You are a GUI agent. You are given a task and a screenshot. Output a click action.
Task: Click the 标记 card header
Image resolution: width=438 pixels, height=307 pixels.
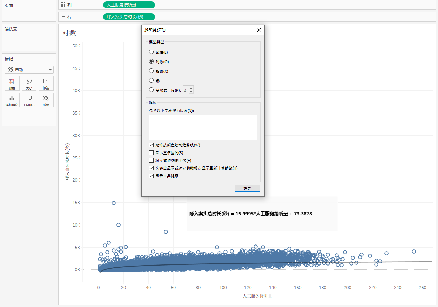(x=9, y=59)
